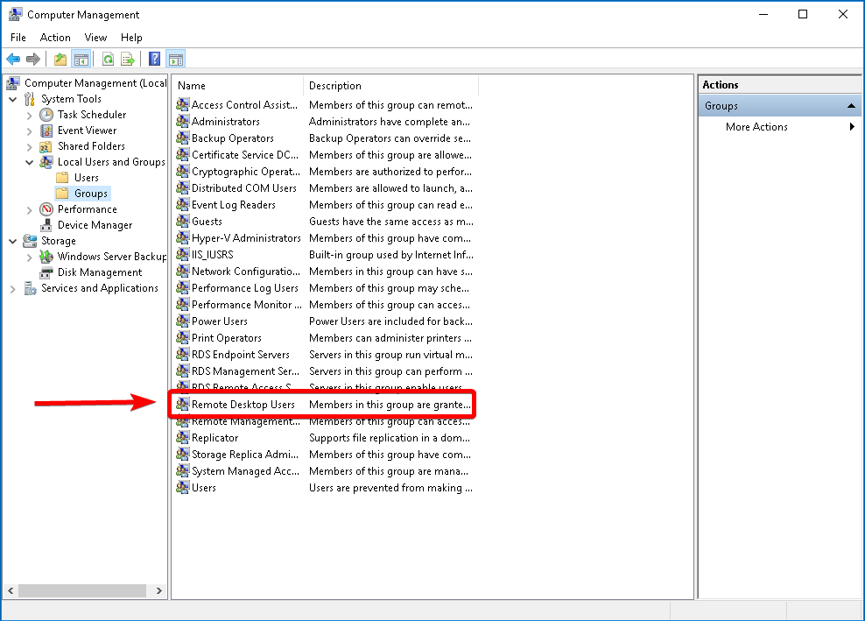Collapse the Local Users and Groups node
This screenshot has height=621, width=865.
pyautogui.click(x=29, y=162)
